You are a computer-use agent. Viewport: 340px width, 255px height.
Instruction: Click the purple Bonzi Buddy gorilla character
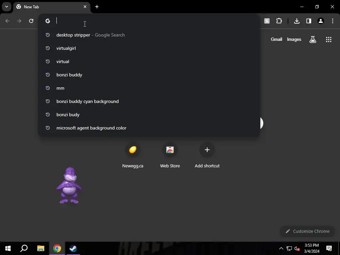tap(69, 185)
